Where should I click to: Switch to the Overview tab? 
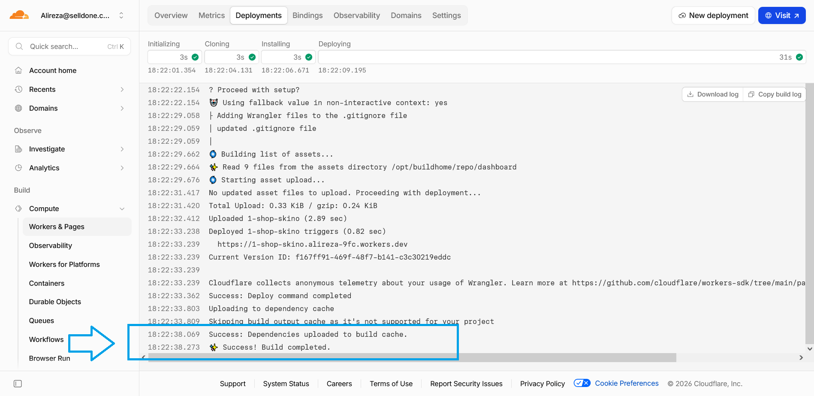point(171,15)
